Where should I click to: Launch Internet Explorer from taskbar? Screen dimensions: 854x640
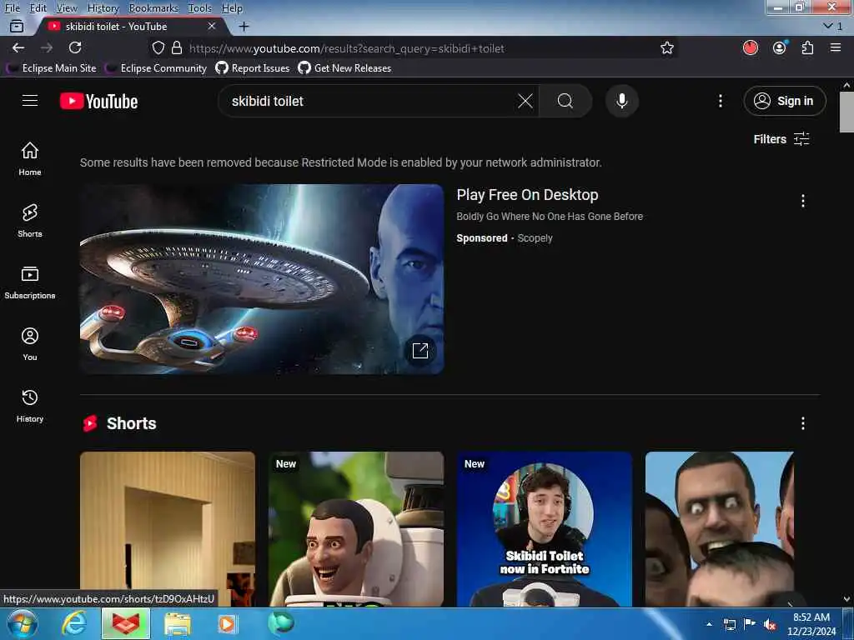click(74, 623)
